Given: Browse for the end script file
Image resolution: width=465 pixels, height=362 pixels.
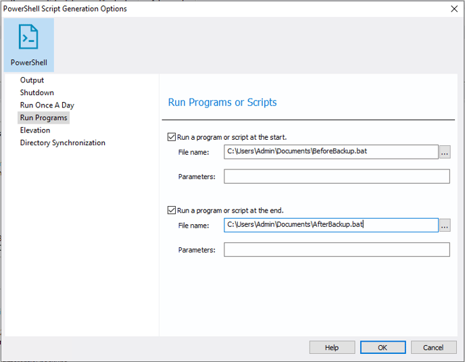Looking at the screenshot, I should (445, 226).
